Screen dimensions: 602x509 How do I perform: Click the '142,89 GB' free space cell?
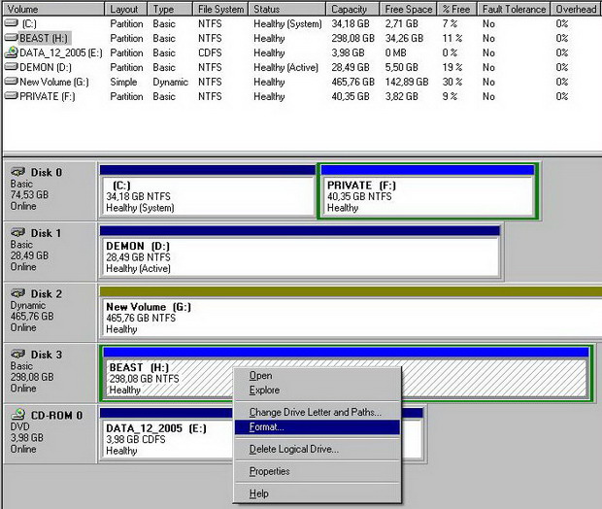pyautogui.click(x=407, y=82)
